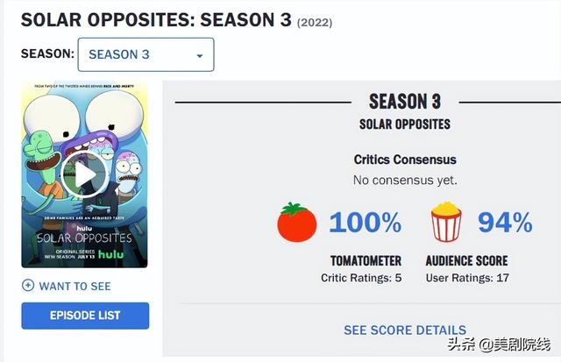Click See Score Details link
Screen dimensions: 561x362
[x=405, y=330]
